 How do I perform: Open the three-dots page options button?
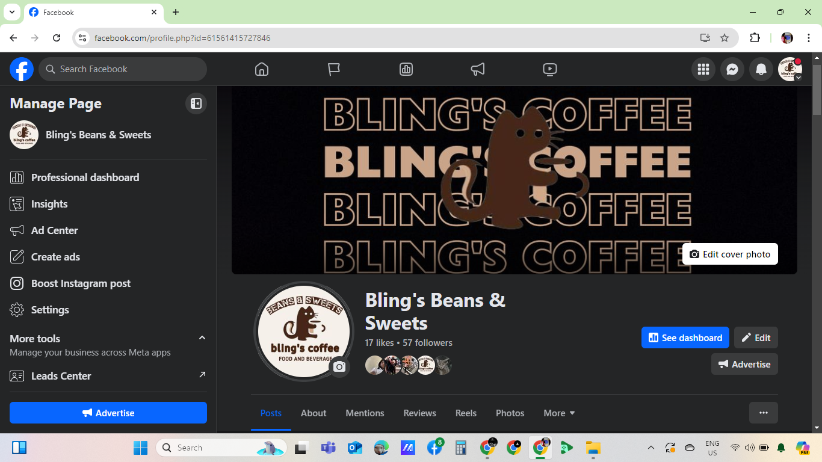763,413
